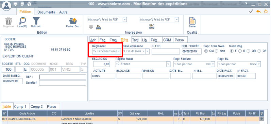Open the BL printer selection dropdown

pyautogui.click(x=125, y=19)
